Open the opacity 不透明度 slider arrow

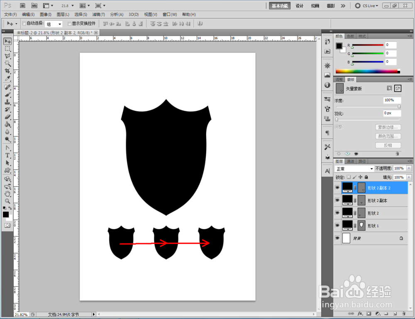tap(409, 168)
